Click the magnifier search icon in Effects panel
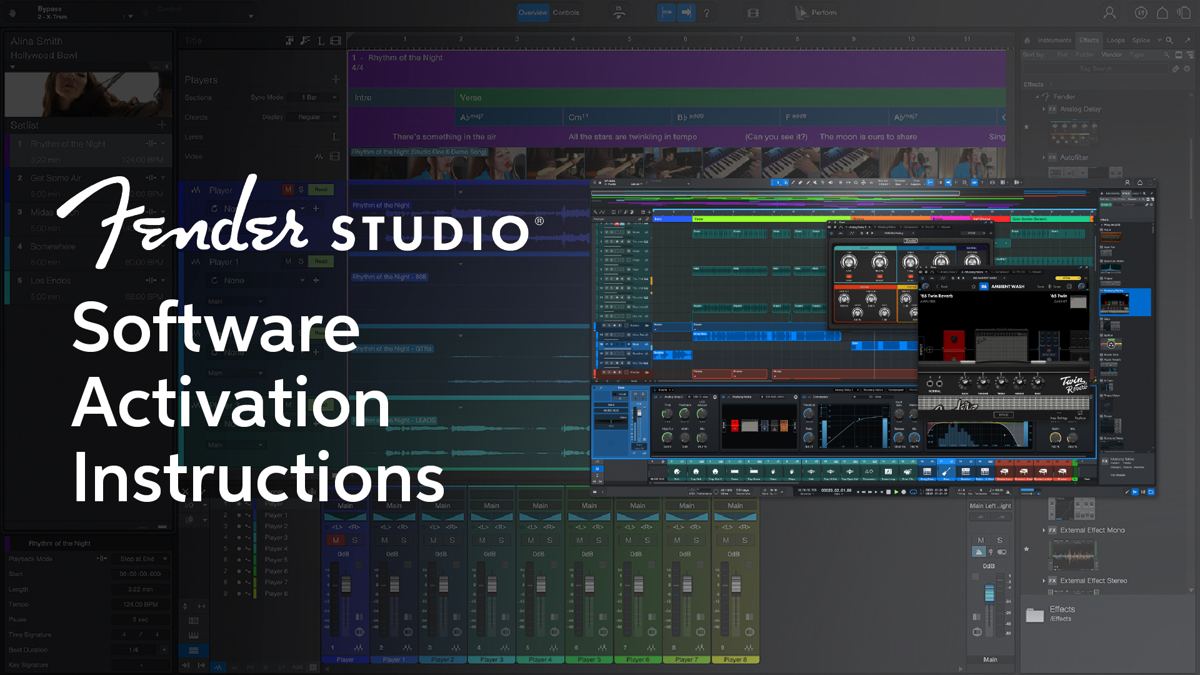The width and height of the screenshot is (1200, 675). tap(1168, 40)
